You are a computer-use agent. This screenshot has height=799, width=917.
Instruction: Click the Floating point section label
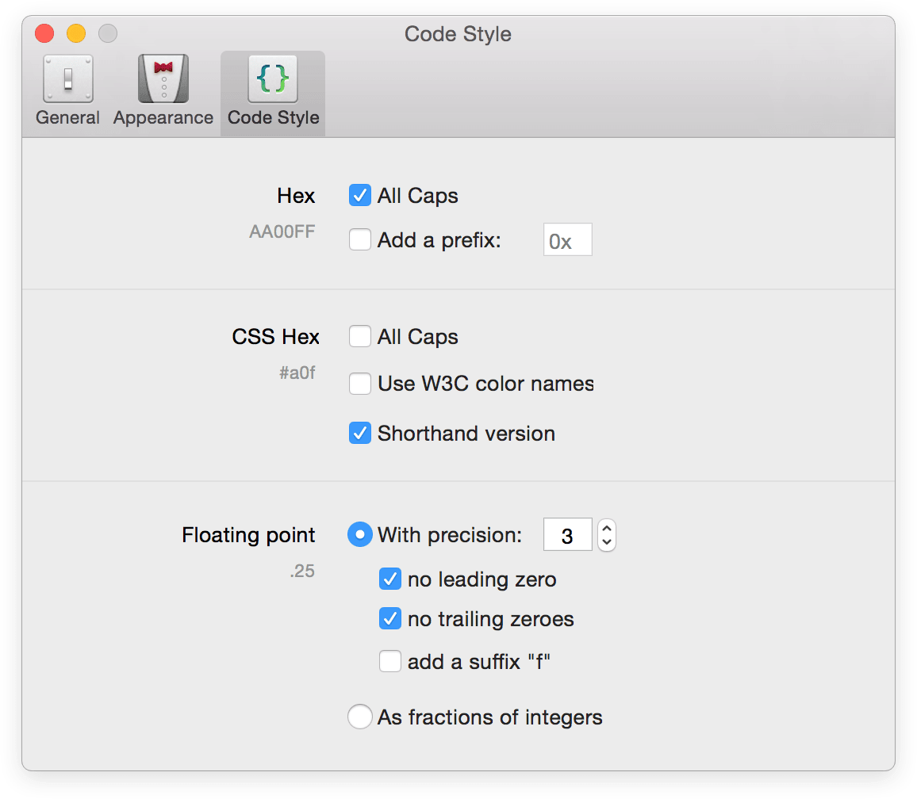click(x=248, y=535)
